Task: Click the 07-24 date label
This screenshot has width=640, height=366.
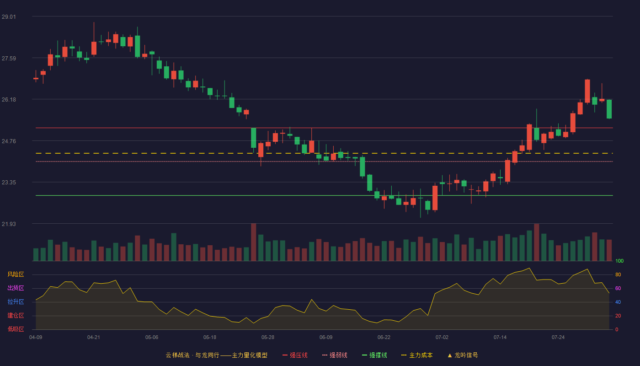Action: pyautogui.click(x=558, y=337)
